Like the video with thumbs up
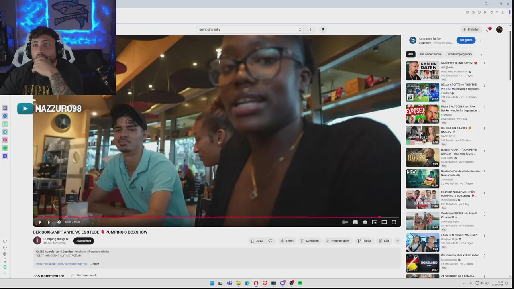The height and width of the screenshot is (289, 514). tap(256, 241)
